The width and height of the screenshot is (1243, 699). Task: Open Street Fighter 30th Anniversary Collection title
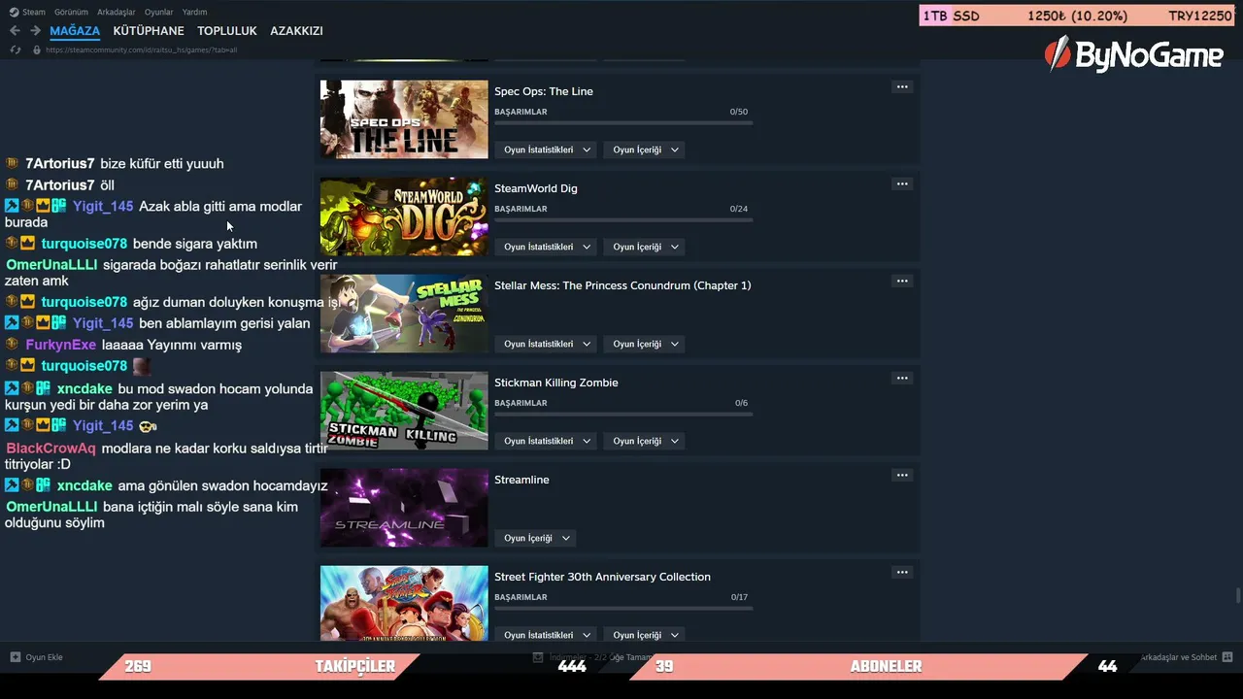[x=602, y=577]
